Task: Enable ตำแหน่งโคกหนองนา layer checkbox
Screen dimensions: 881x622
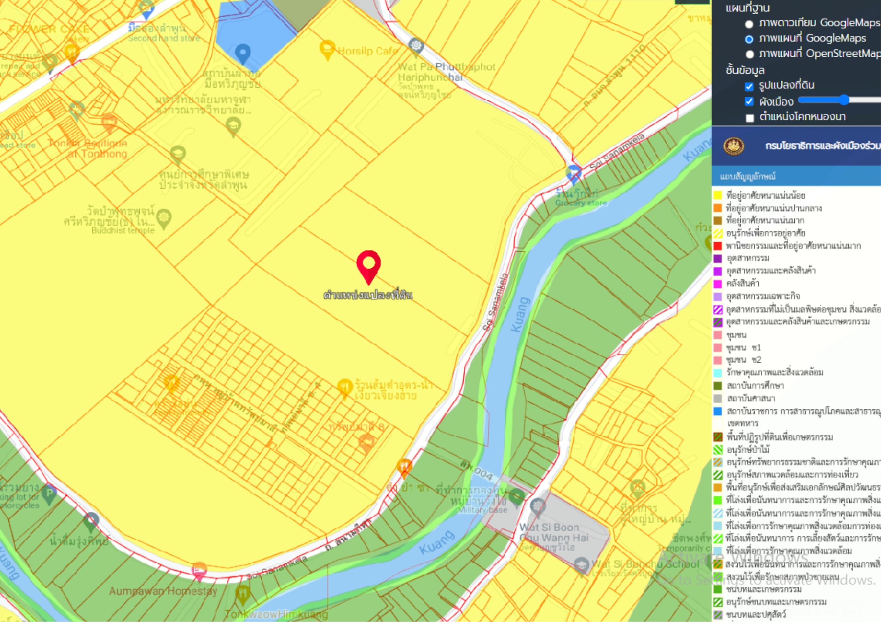Action: pos(750,118)
